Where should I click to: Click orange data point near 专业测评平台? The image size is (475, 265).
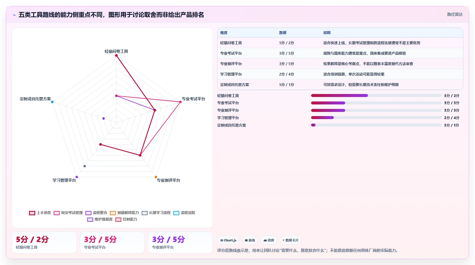pos(156,177)
